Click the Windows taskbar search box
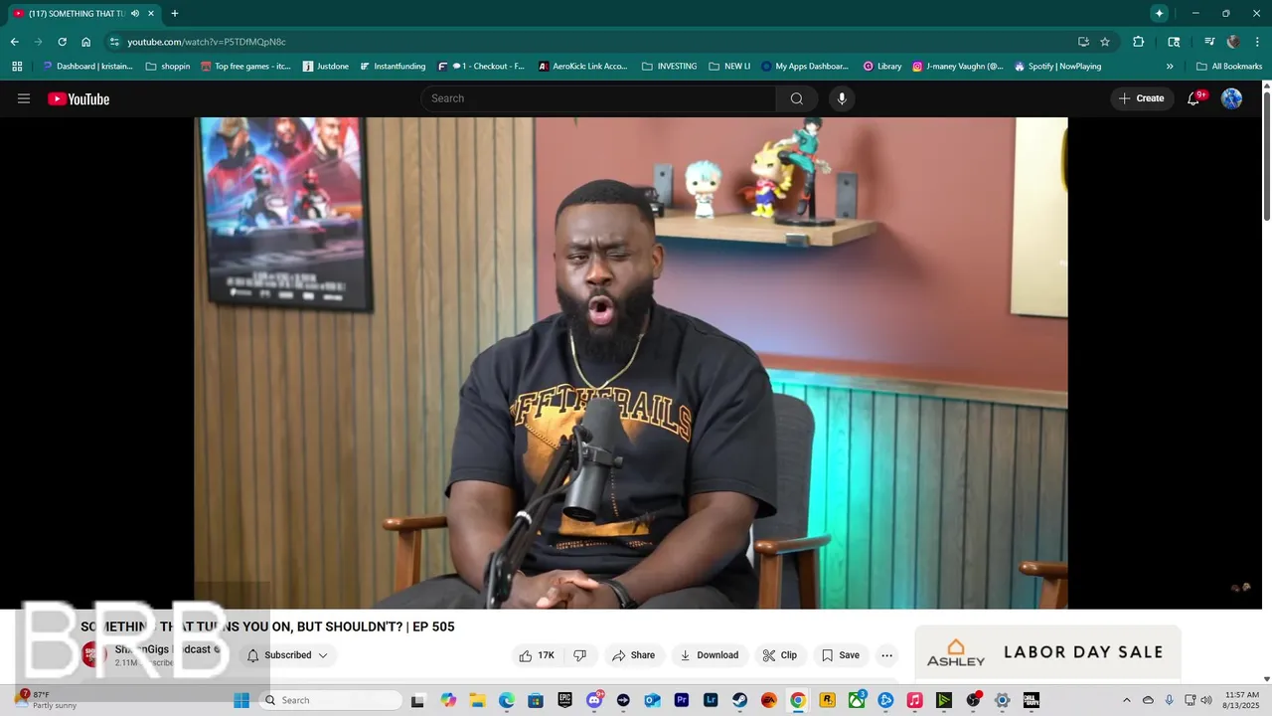The width and height of the screenshot is (1272, 716). [331, 700]
